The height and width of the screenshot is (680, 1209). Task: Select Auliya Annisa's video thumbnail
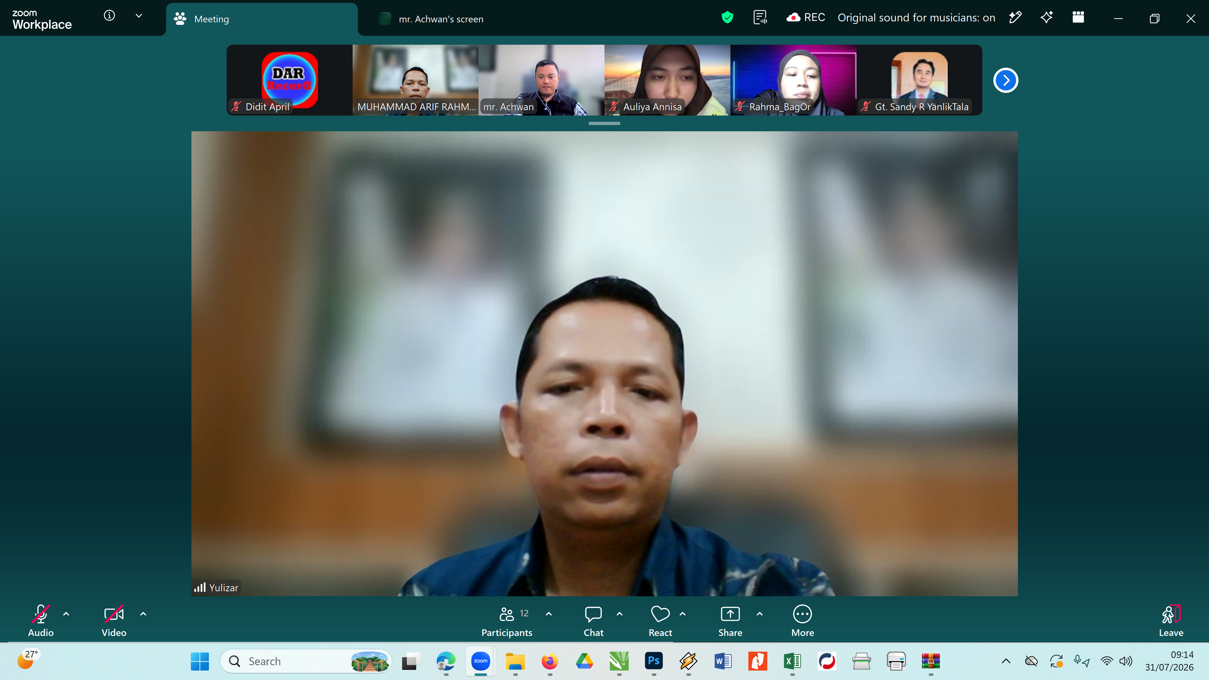[x=667, y=80]
